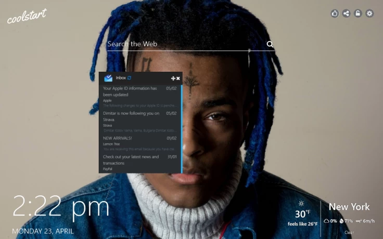The image size is (383, 239).
Task: Toggle the unlock padlock icon
Action: [358, 13]
